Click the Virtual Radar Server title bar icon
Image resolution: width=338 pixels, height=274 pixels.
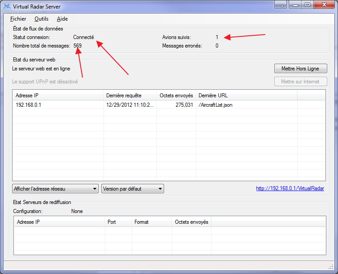tap(7, 6)
